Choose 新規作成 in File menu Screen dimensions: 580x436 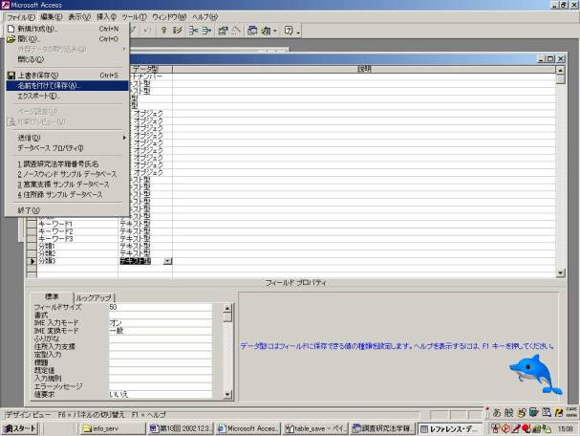67,29
